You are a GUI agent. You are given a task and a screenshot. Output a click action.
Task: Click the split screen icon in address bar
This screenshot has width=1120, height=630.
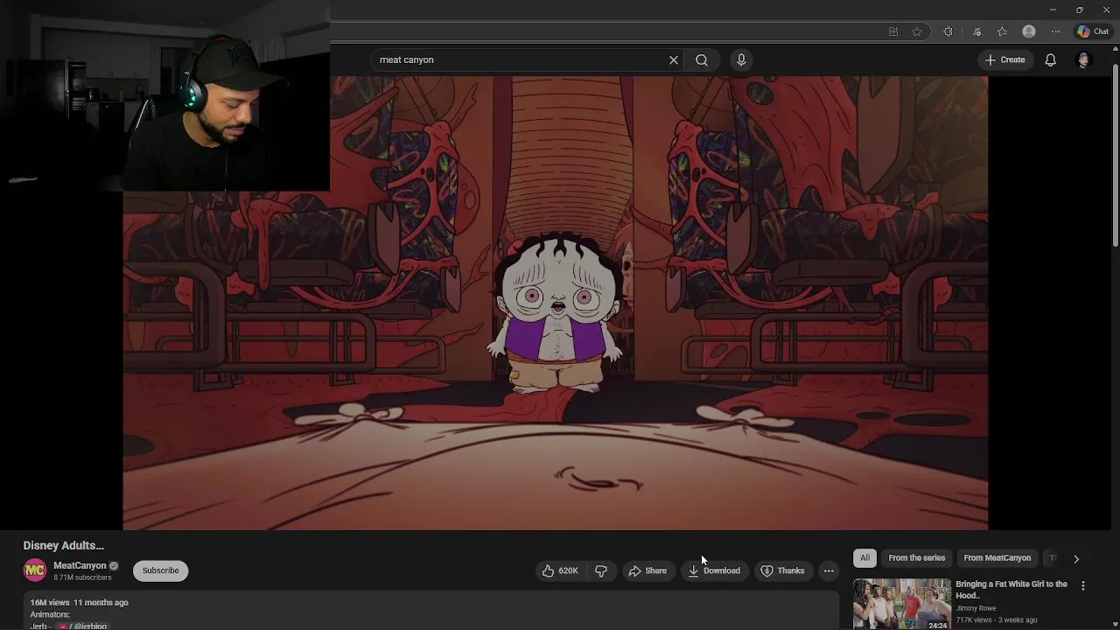point(893,31)
